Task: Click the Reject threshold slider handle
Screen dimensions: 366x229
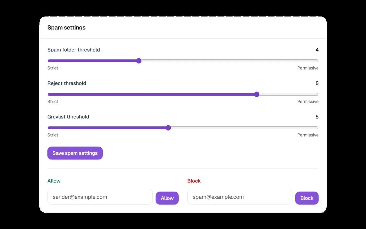Action: 257,94
